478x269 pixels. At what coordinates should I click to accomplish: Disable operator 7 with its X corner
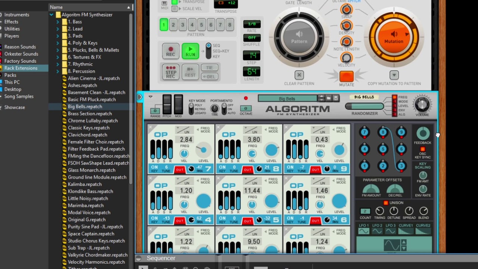pyautogui.click(x=150, y=128)
